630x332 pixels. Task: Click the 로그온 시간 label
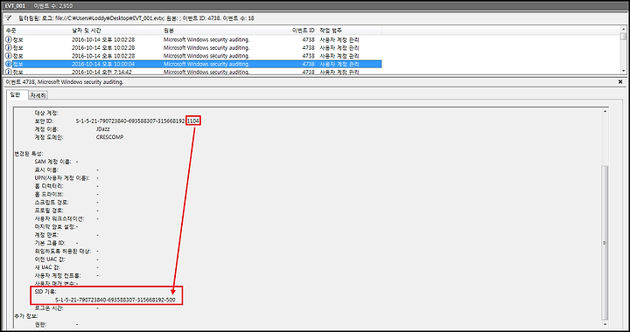click(x=49, y=308)
